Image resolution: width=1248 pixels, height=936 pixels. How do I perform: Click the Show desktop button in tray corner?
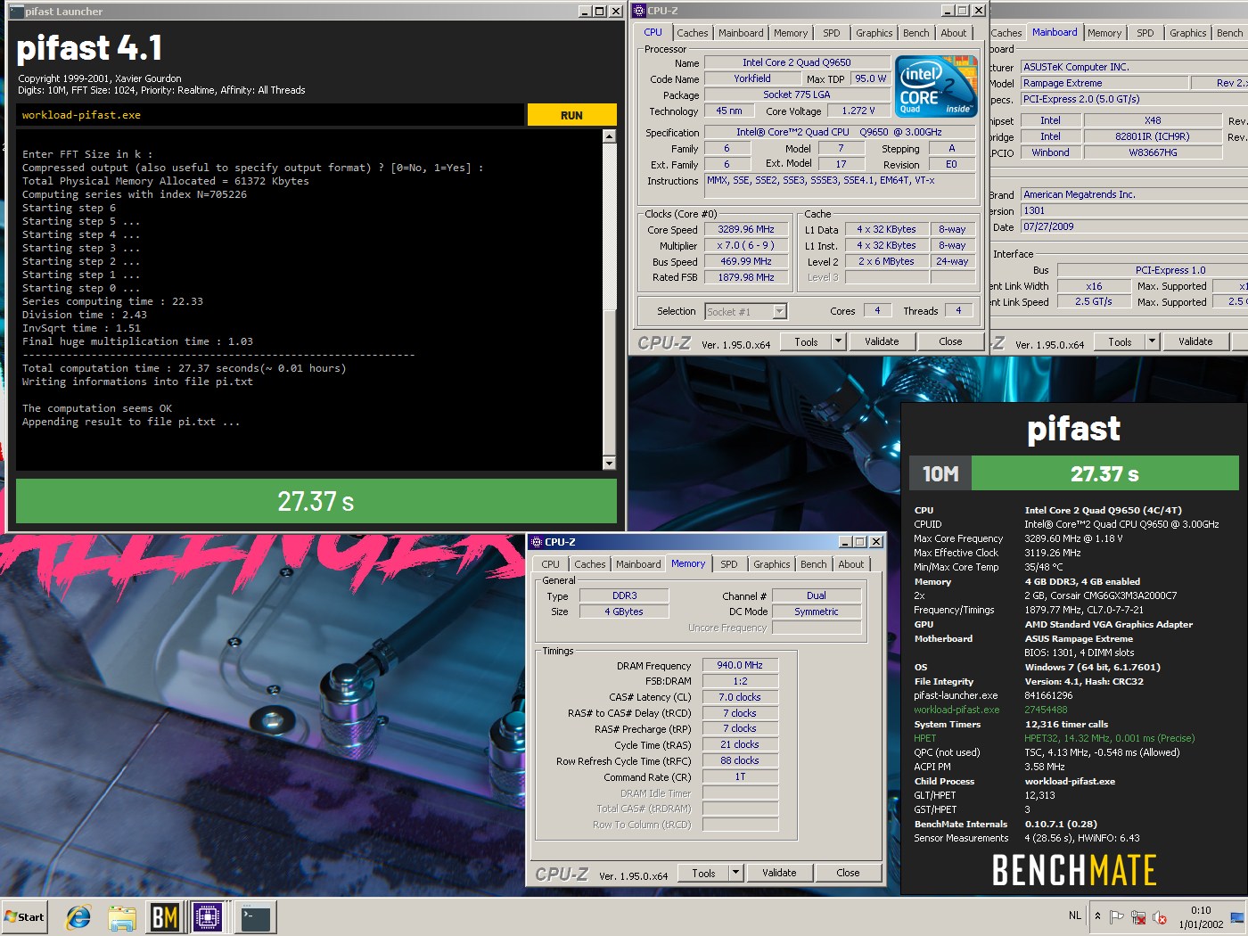tap(1237, 916)
